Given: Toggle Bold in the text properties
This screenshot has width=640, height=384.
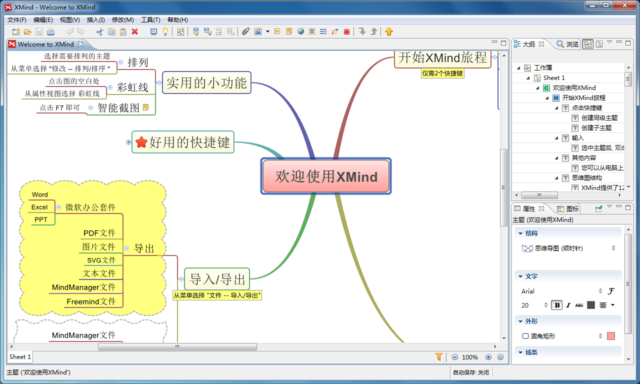Looking at the screenshot, I should [x=556, y=305].
